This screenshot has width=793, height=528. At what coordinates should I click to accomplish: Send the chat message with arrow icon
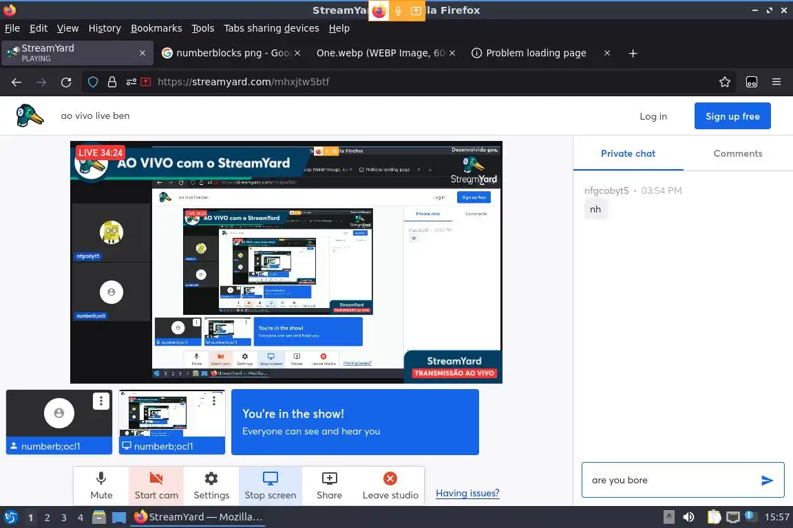767,481
